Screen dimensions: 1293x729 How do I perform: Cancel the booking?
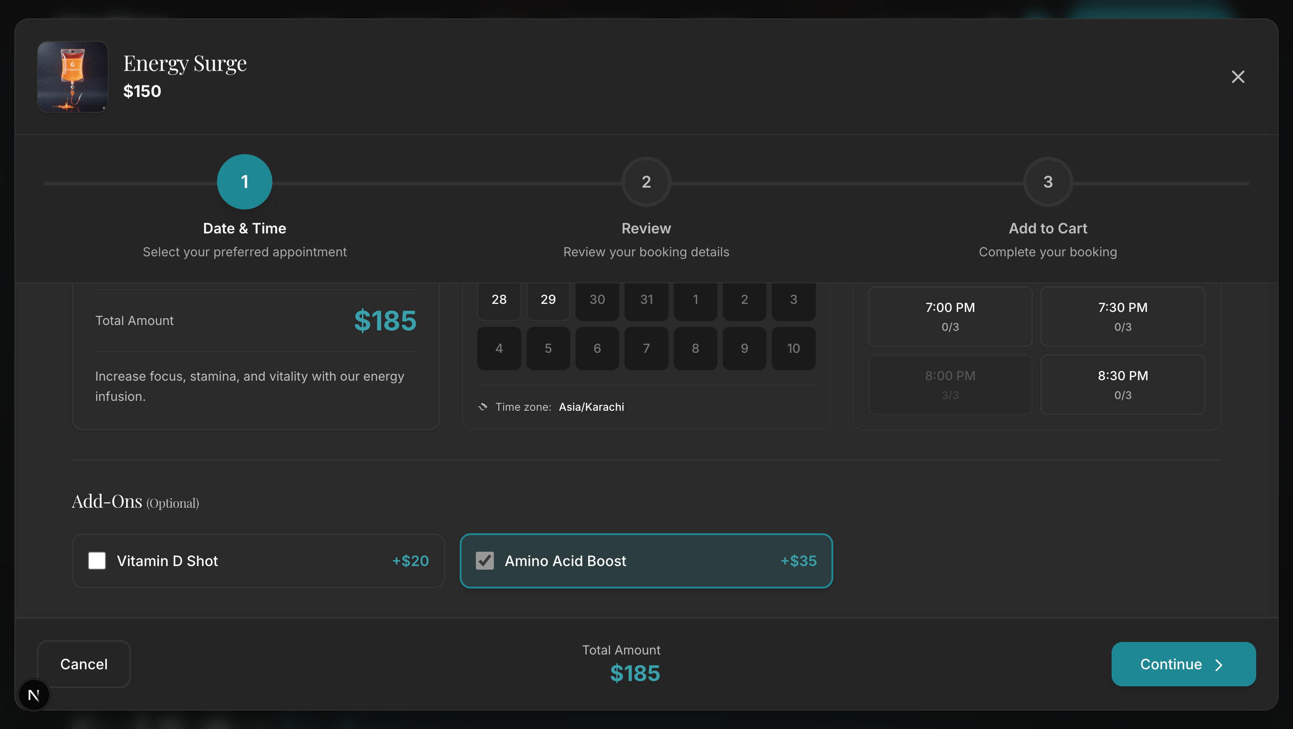pyautogui.click(x=84, y=664)
